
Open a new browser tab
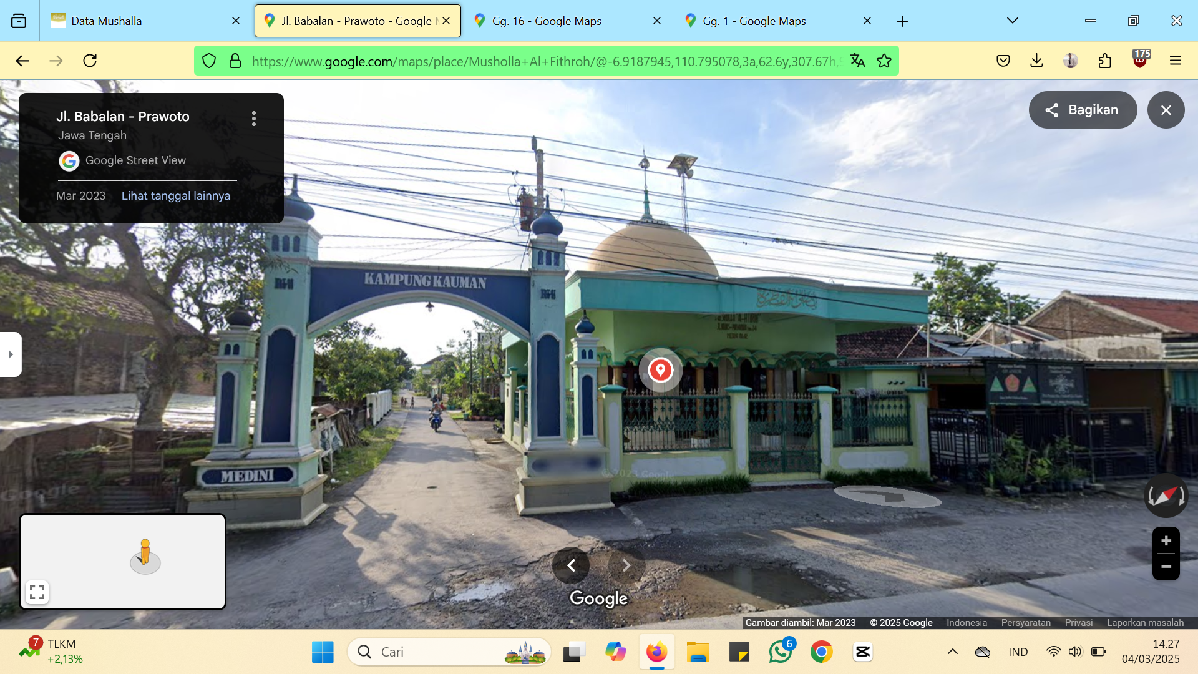pyautogui.click(x=902, y=21)
